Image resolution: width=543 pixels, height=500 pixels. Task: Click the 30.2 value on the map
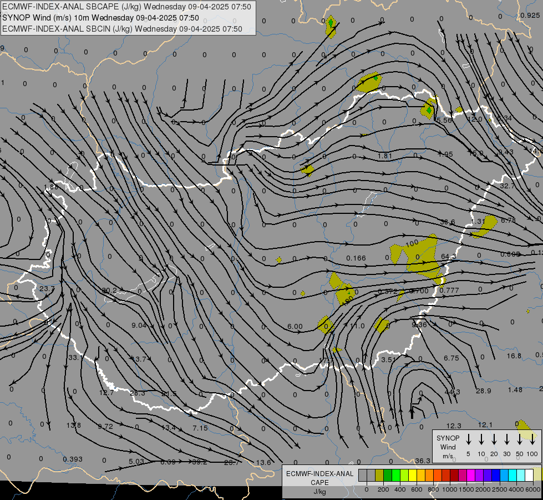click(x=109, y=290)
